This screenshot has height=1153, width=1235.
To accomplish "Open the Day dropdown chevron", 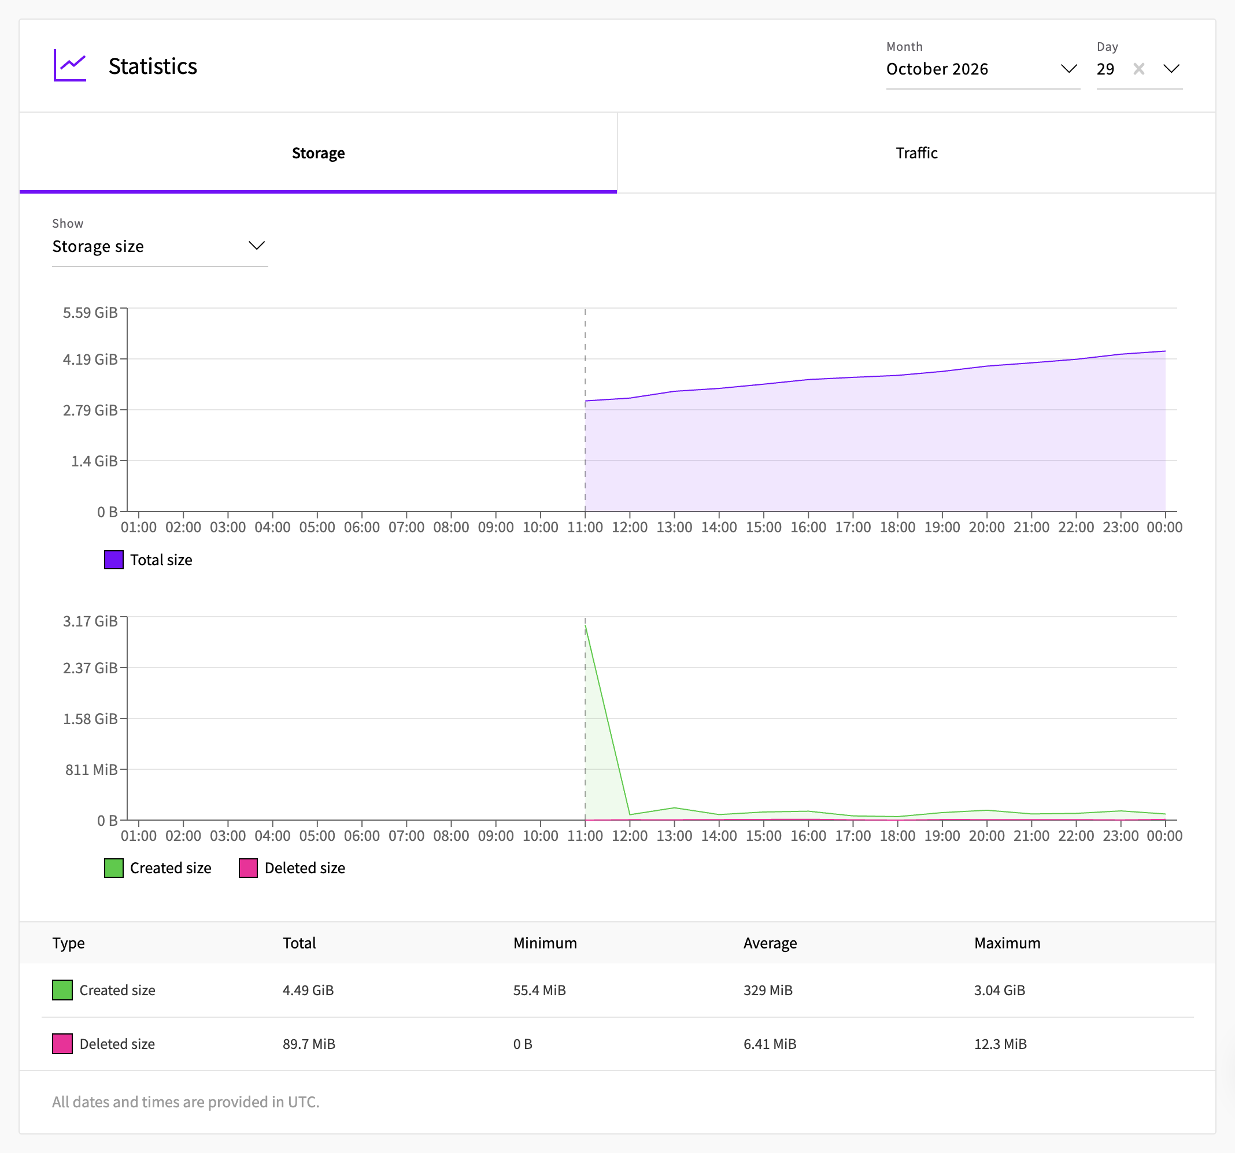I will pyautogui.click(x=1171, y=69).
